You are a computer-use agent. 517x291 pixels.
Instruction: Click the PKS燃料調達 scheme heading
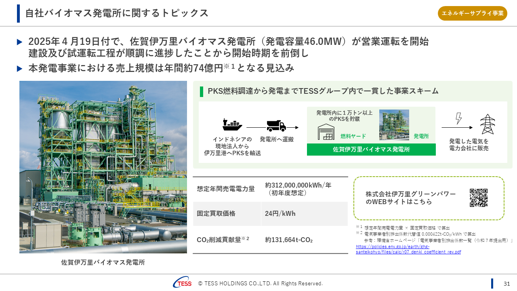click(323, 91)
